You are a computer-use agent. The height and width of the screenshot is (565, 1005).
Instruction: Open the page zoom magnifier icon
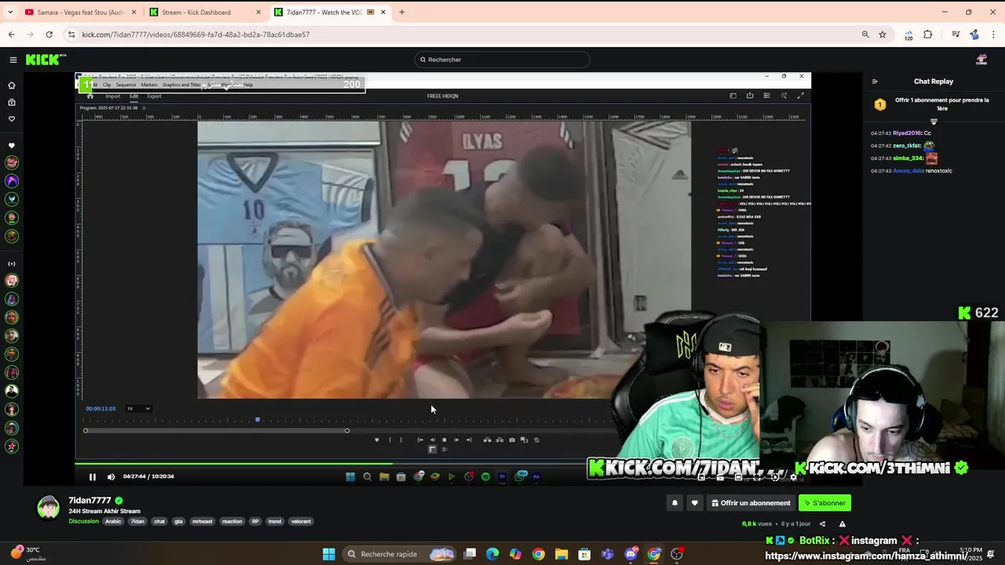(865, 35)
